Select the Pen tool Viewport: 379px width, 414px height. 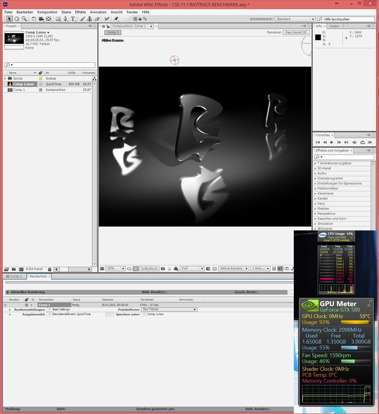[x=65, y=19]
